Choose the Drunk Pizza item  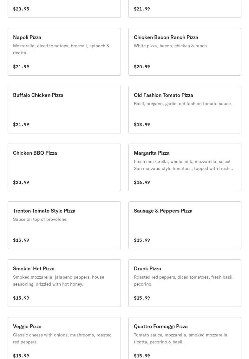tap(185, 283)
